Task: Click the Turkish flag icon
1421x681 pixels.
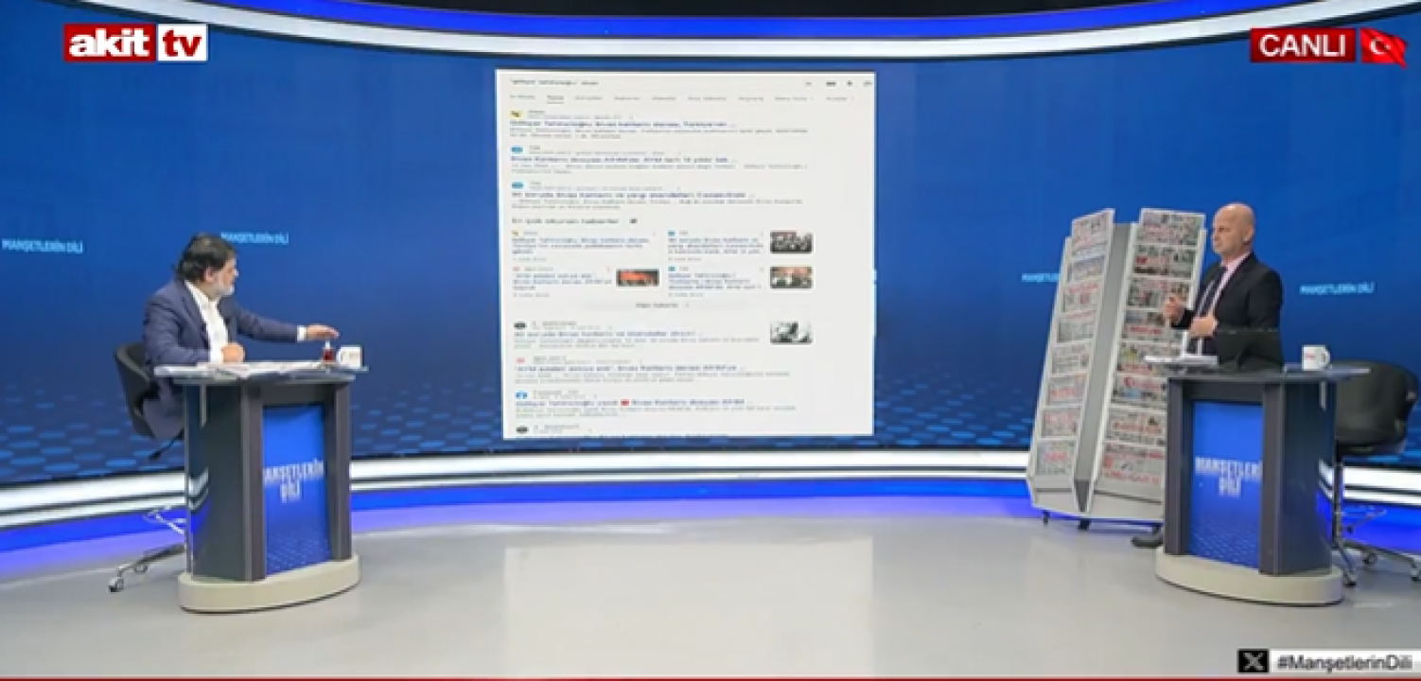Action: pyautogui.click(x=1382, y=46)
